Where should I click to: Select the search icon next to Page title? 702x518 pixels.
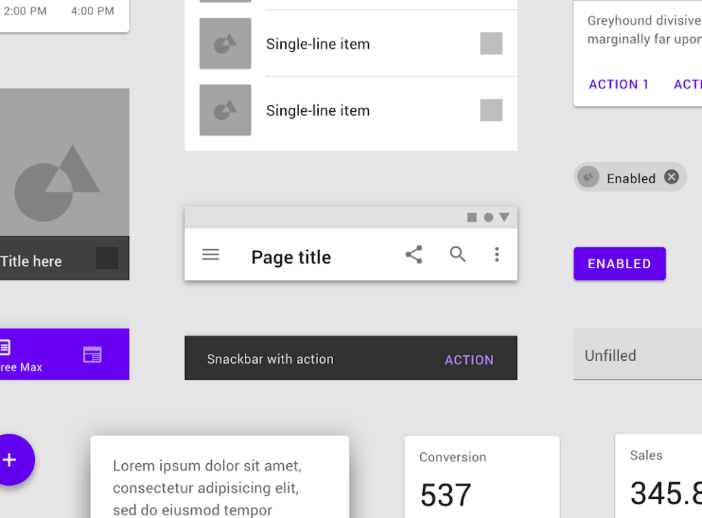pyautogui.click(x=457, y=255)
